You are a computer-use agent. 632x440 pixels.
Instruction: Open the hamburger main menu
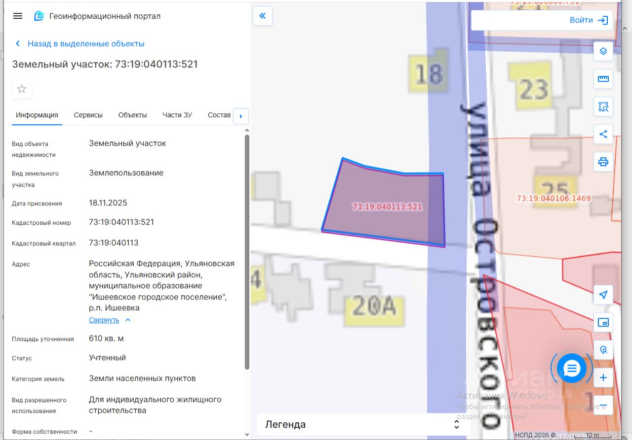pos(18,16)
